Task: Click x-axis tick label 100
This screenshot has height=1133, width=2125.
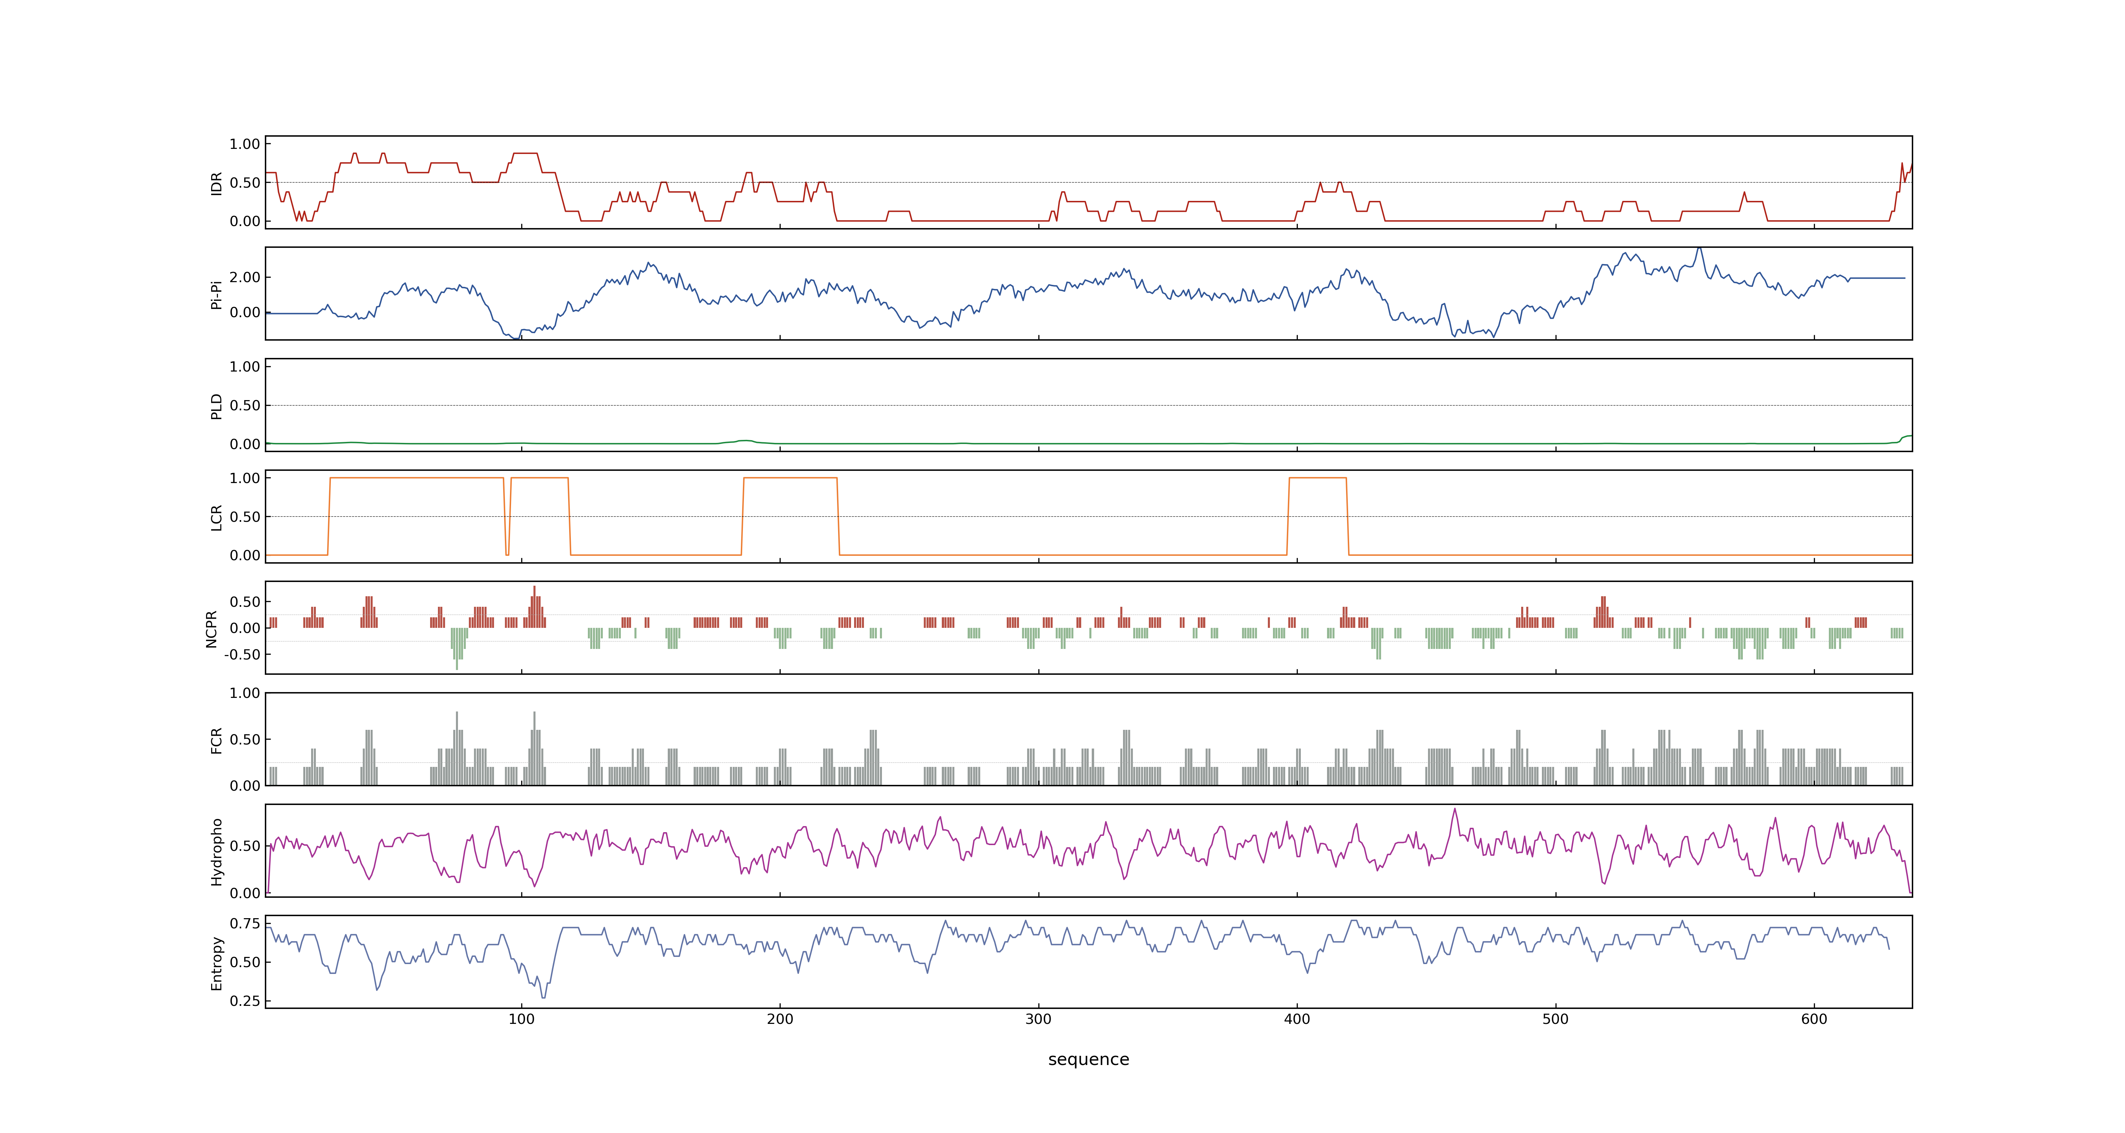Action: [521, 1019]
